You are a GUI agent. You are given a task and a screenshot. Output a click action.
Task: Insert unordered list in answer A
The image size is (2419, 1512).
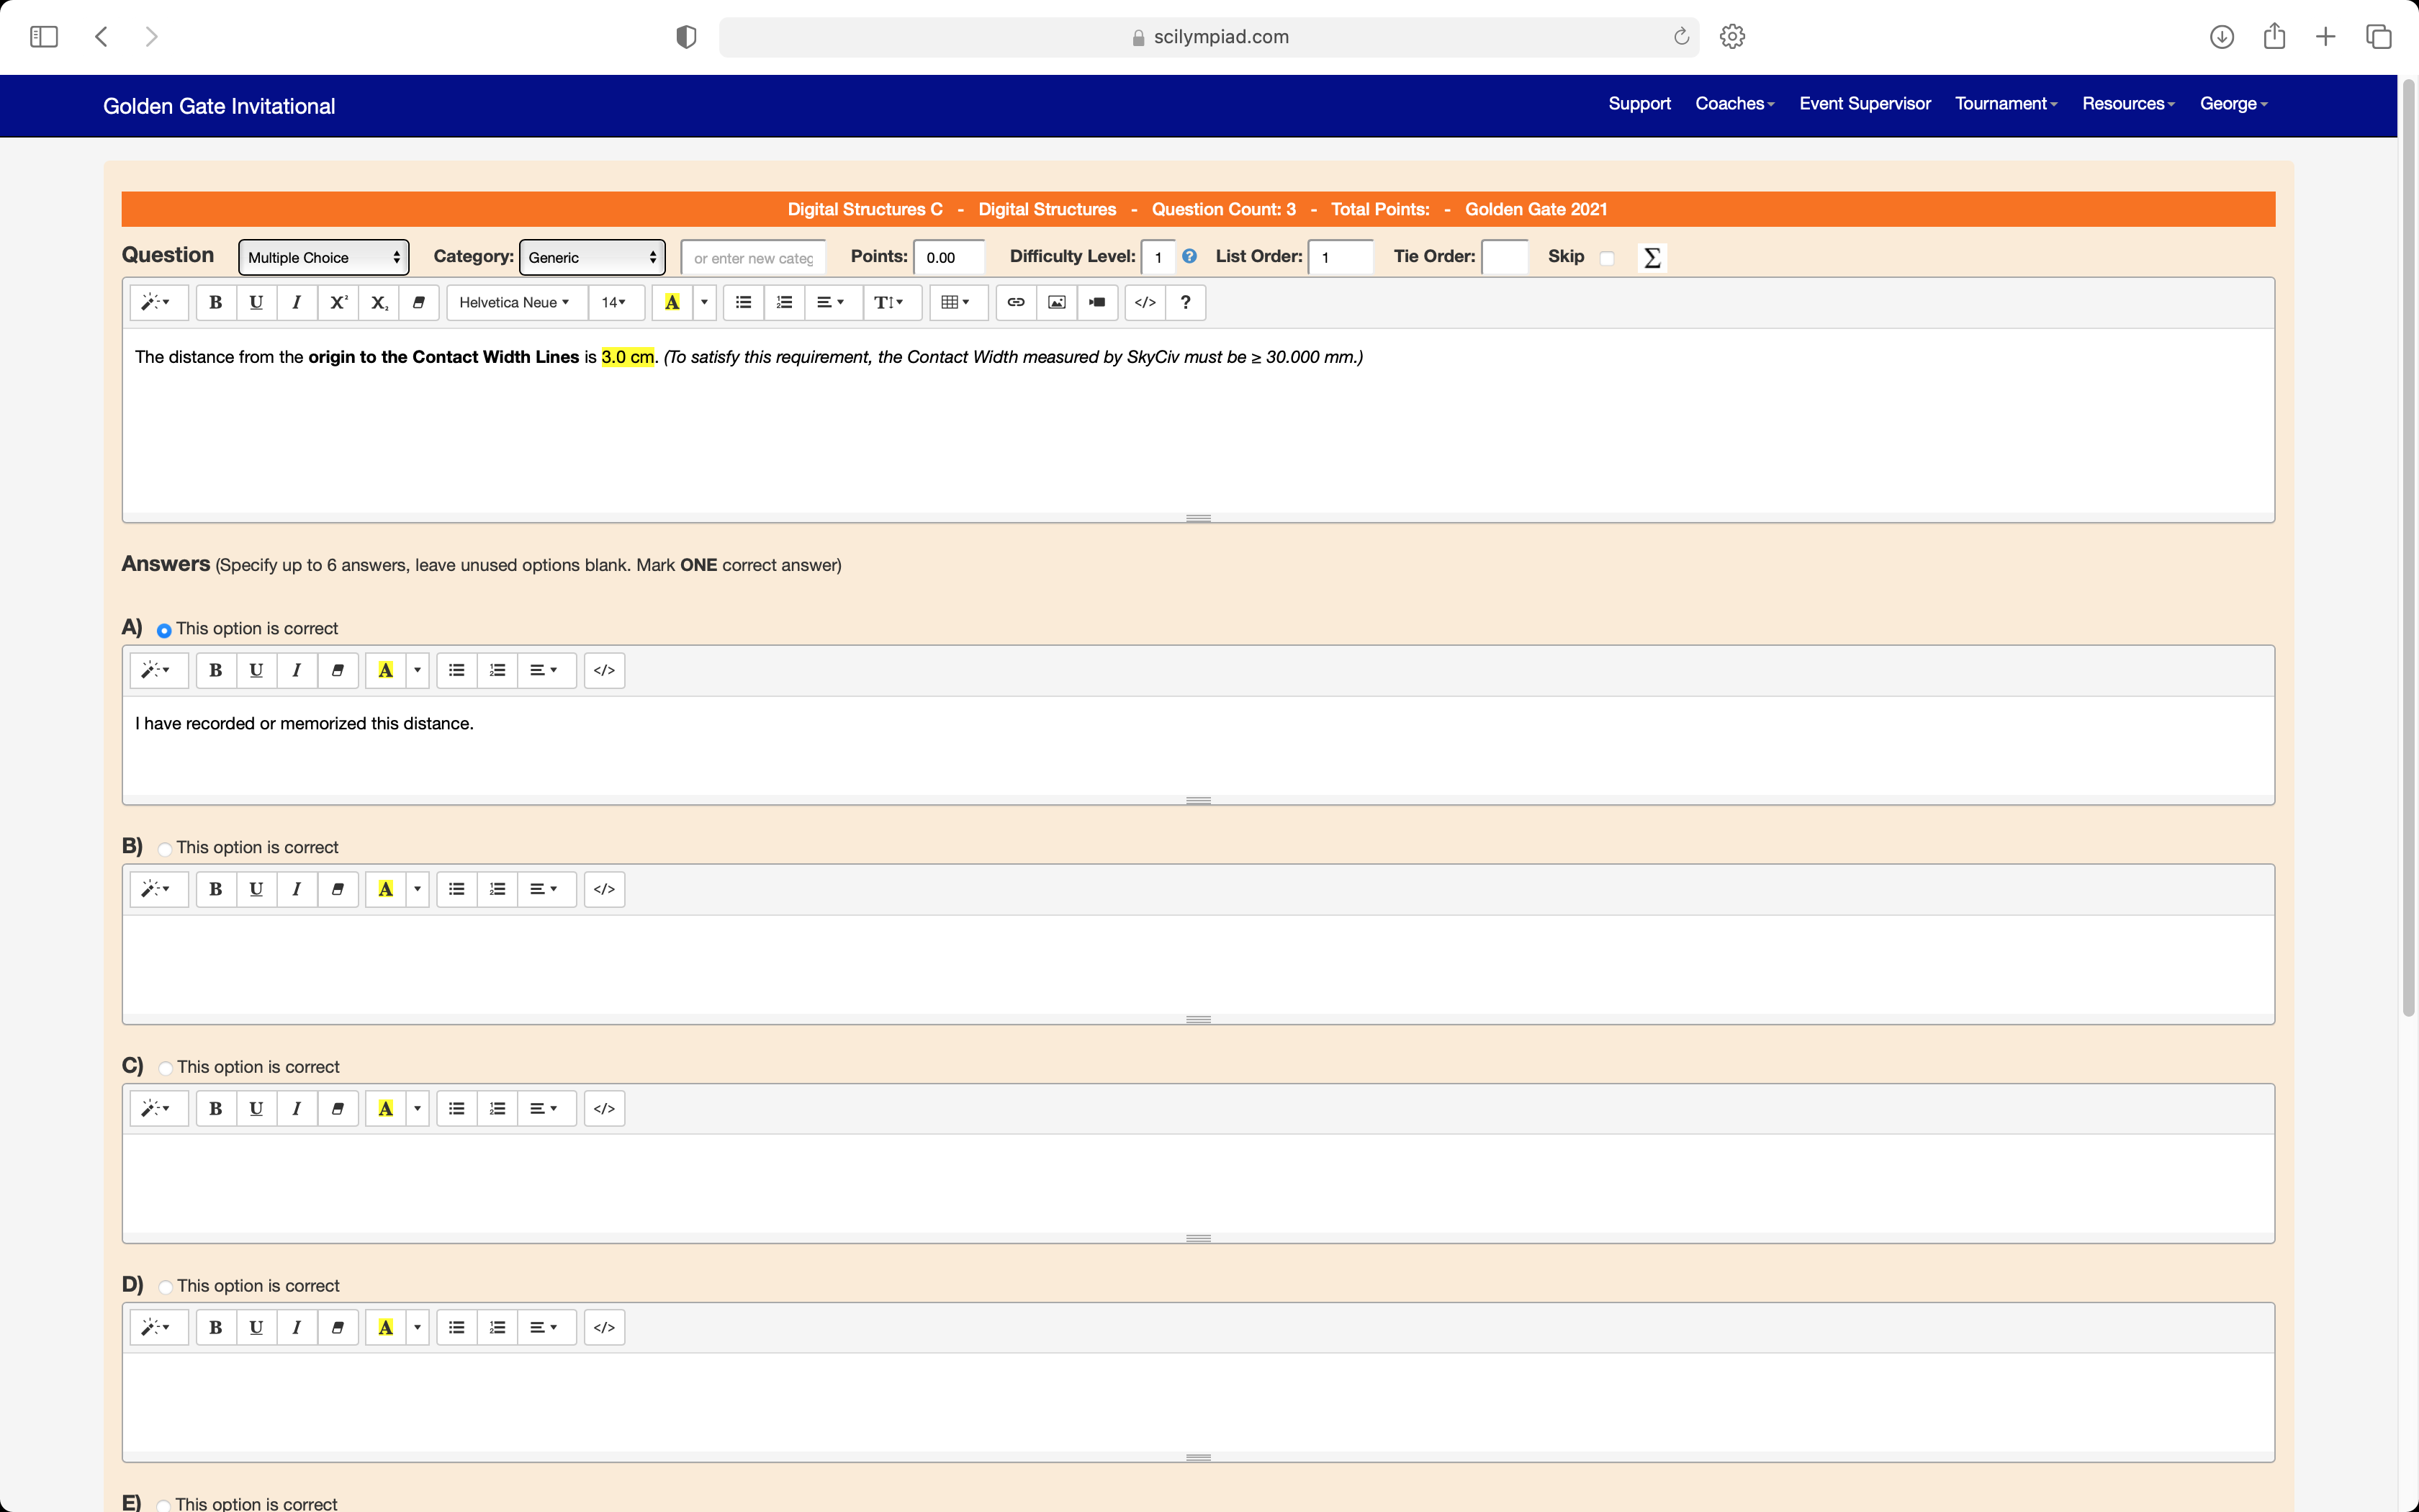click(x=457, y=670)
